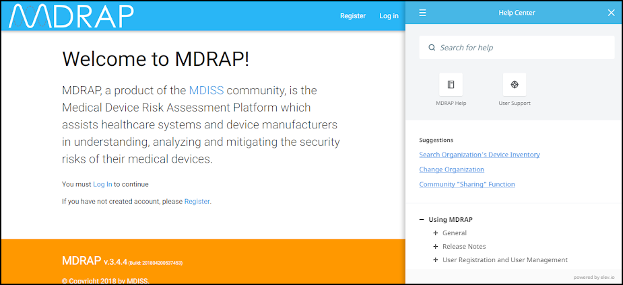
Task: Open the User Support lifebuoy icon
Action: pyautogui.click(x=514, y=85)
